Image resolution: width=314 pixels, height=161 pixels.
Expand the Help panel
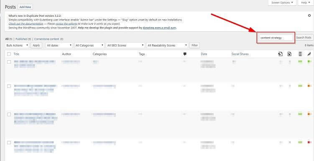pyautogui.click(x=305, y=3)
